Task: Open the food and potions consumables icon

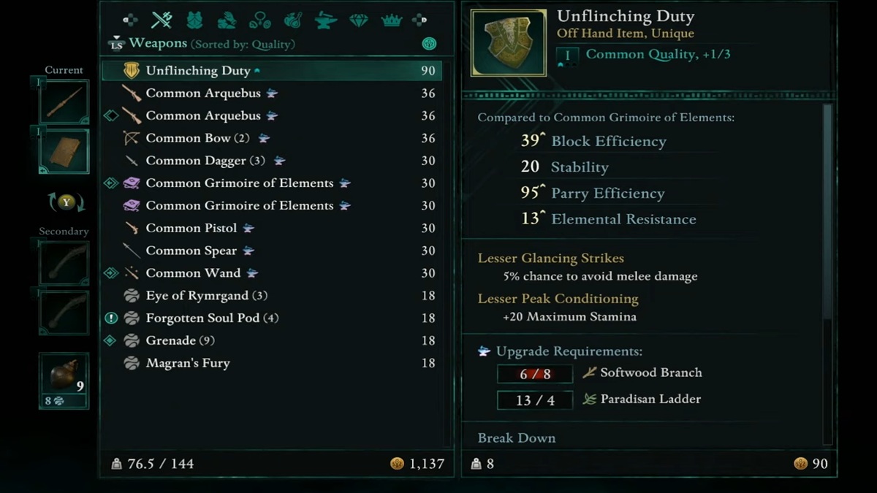Action: [292, 20]
